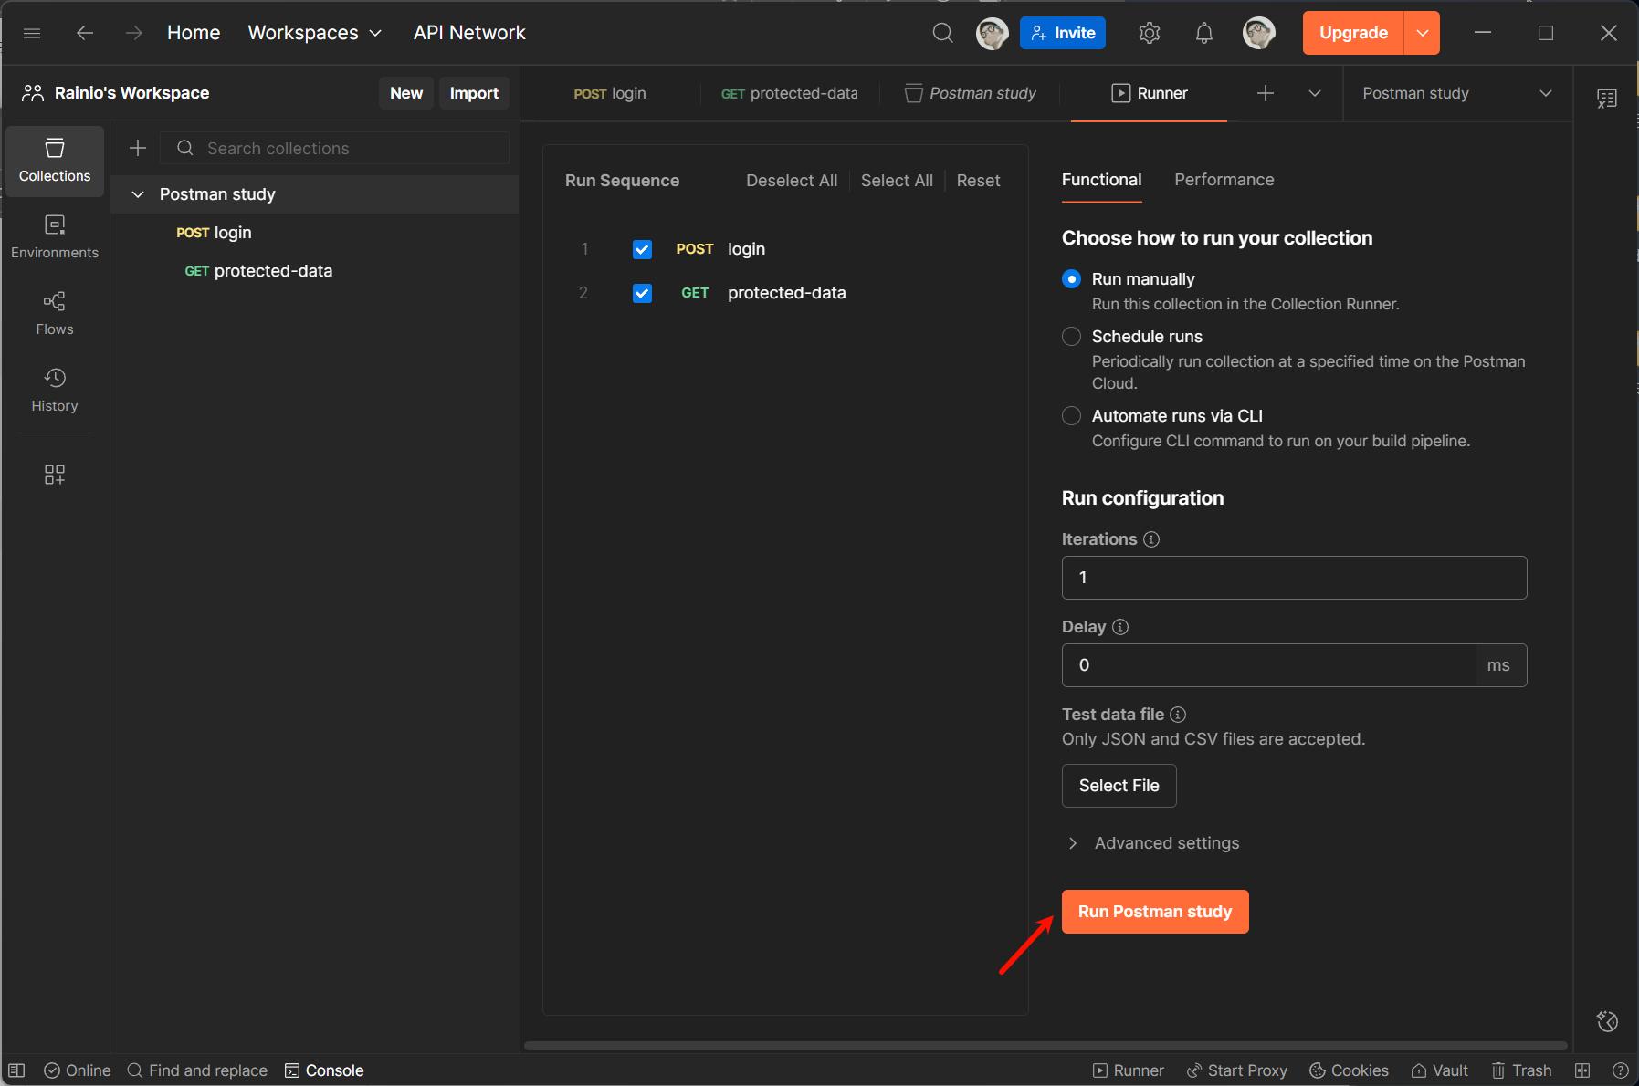Screen dimensions: 1639x1086
Task: Switch to the POST login tab
Action: tap(610, 93)
